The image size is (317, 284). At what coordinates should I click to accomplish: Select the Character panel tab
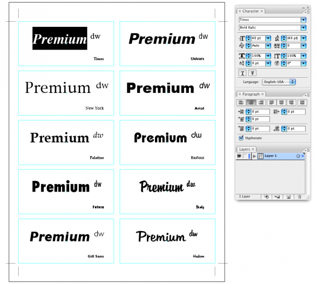(250, 11)
